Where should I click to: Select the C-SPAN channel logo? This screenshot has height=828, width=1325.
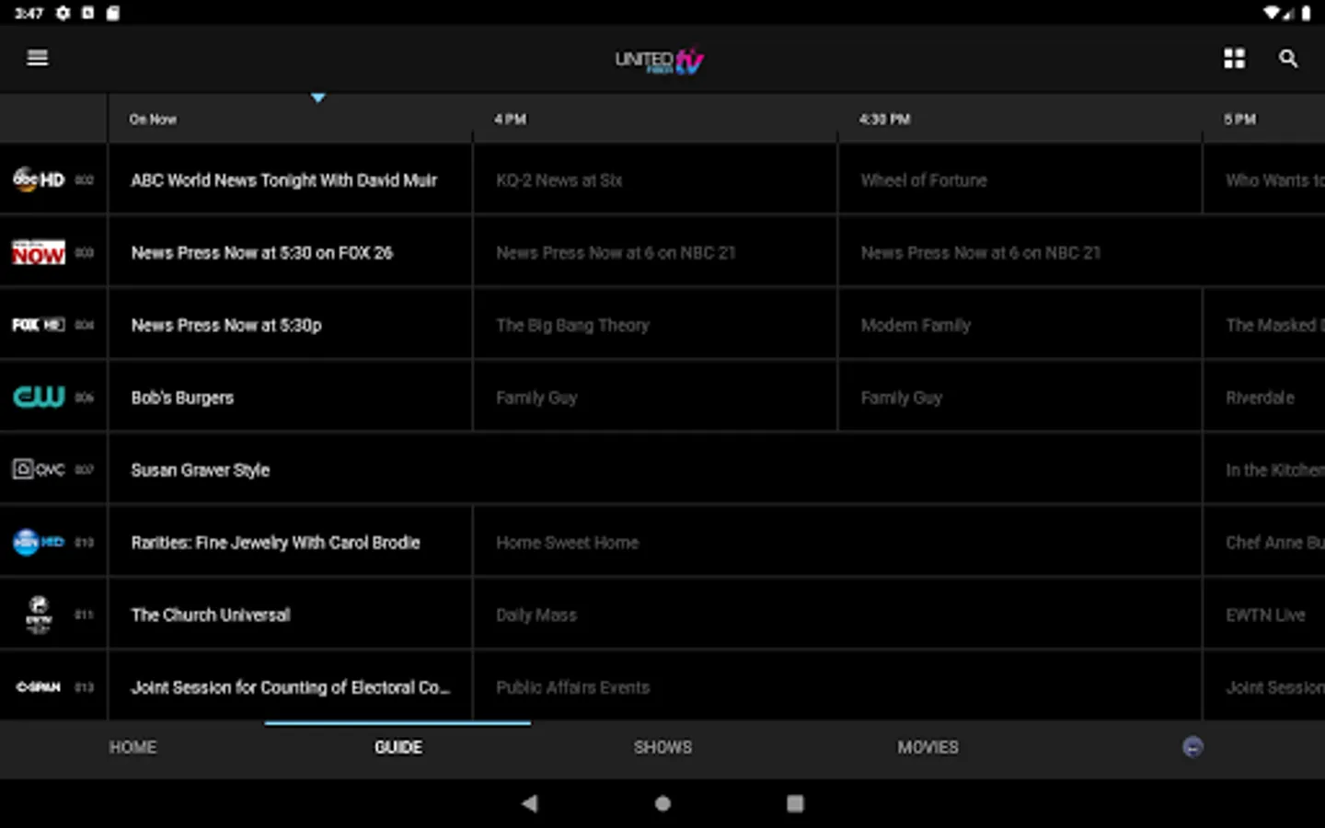click(x=39, y=687)
